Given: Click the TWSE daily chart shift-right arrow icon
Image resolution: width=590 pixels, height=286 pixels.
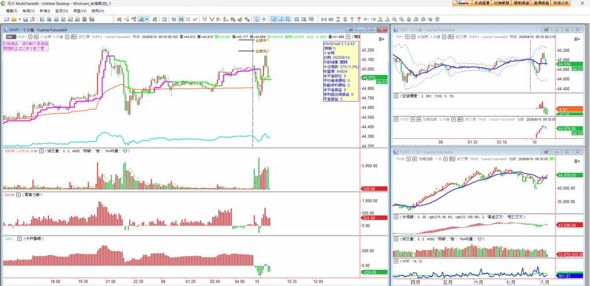Looking at the screenshot, I should [x=577, y=161].
